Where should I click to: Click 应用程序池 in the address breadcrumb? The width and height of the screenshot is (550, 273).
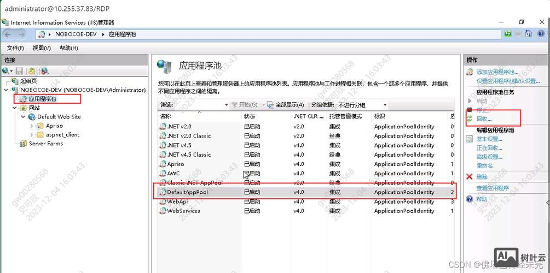[x=122, y=34]
